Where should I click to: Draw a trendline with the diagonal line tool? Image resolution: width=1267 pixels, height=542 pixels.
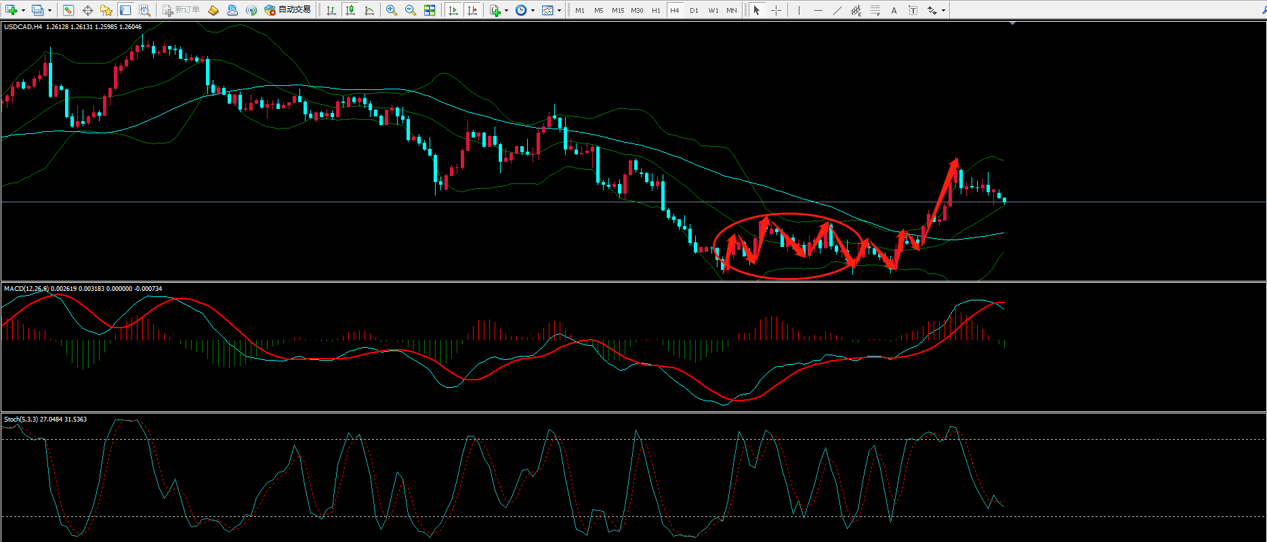tap(837, 10)
